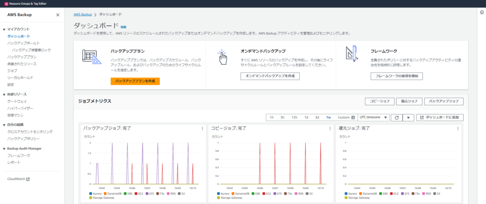Click the refresh metrics button

tap(396, 118)
